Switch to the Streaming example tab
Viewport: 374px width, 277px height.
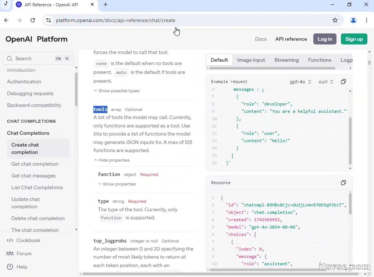point(286,60)
